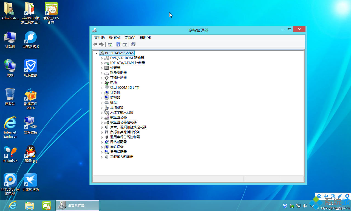Open input method settings gear
Screen dimensions: 351x211
pyautogui.click(x=347, y=196)
